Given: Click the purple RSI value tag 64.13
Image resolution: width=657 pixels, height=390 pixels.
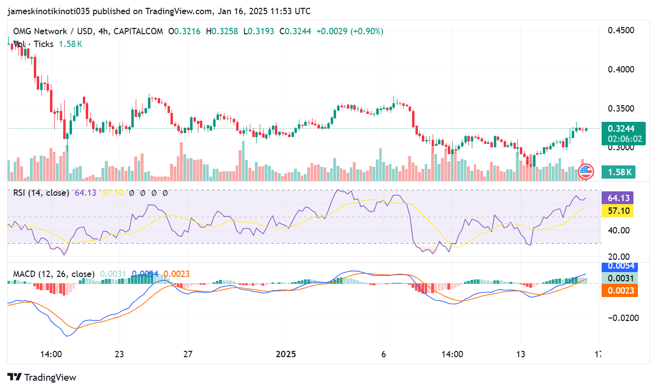Looking at the screenshot, I should (617, 198).
